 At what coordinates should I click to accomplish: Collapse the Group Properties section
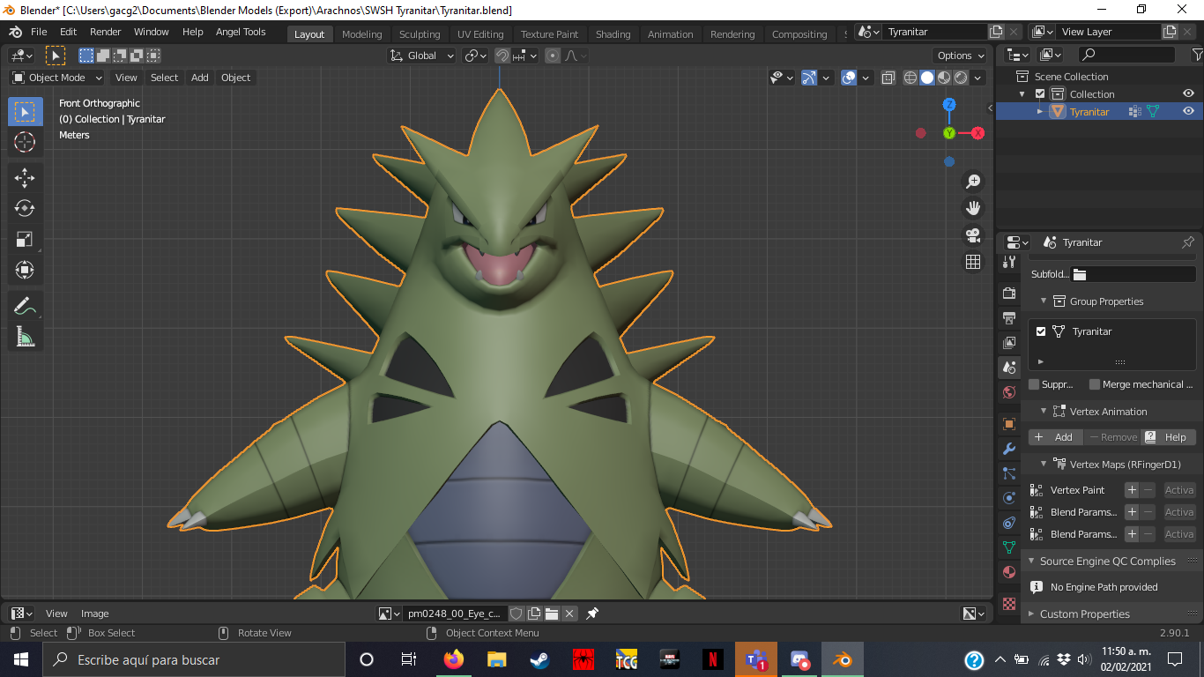(1044, 301)
